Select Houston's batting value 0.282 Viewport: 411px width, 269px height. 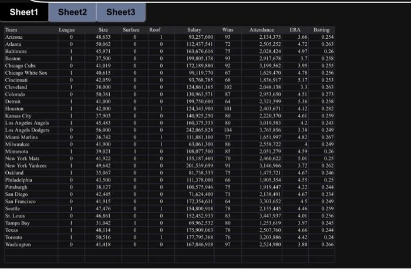(x=328, y=109)
